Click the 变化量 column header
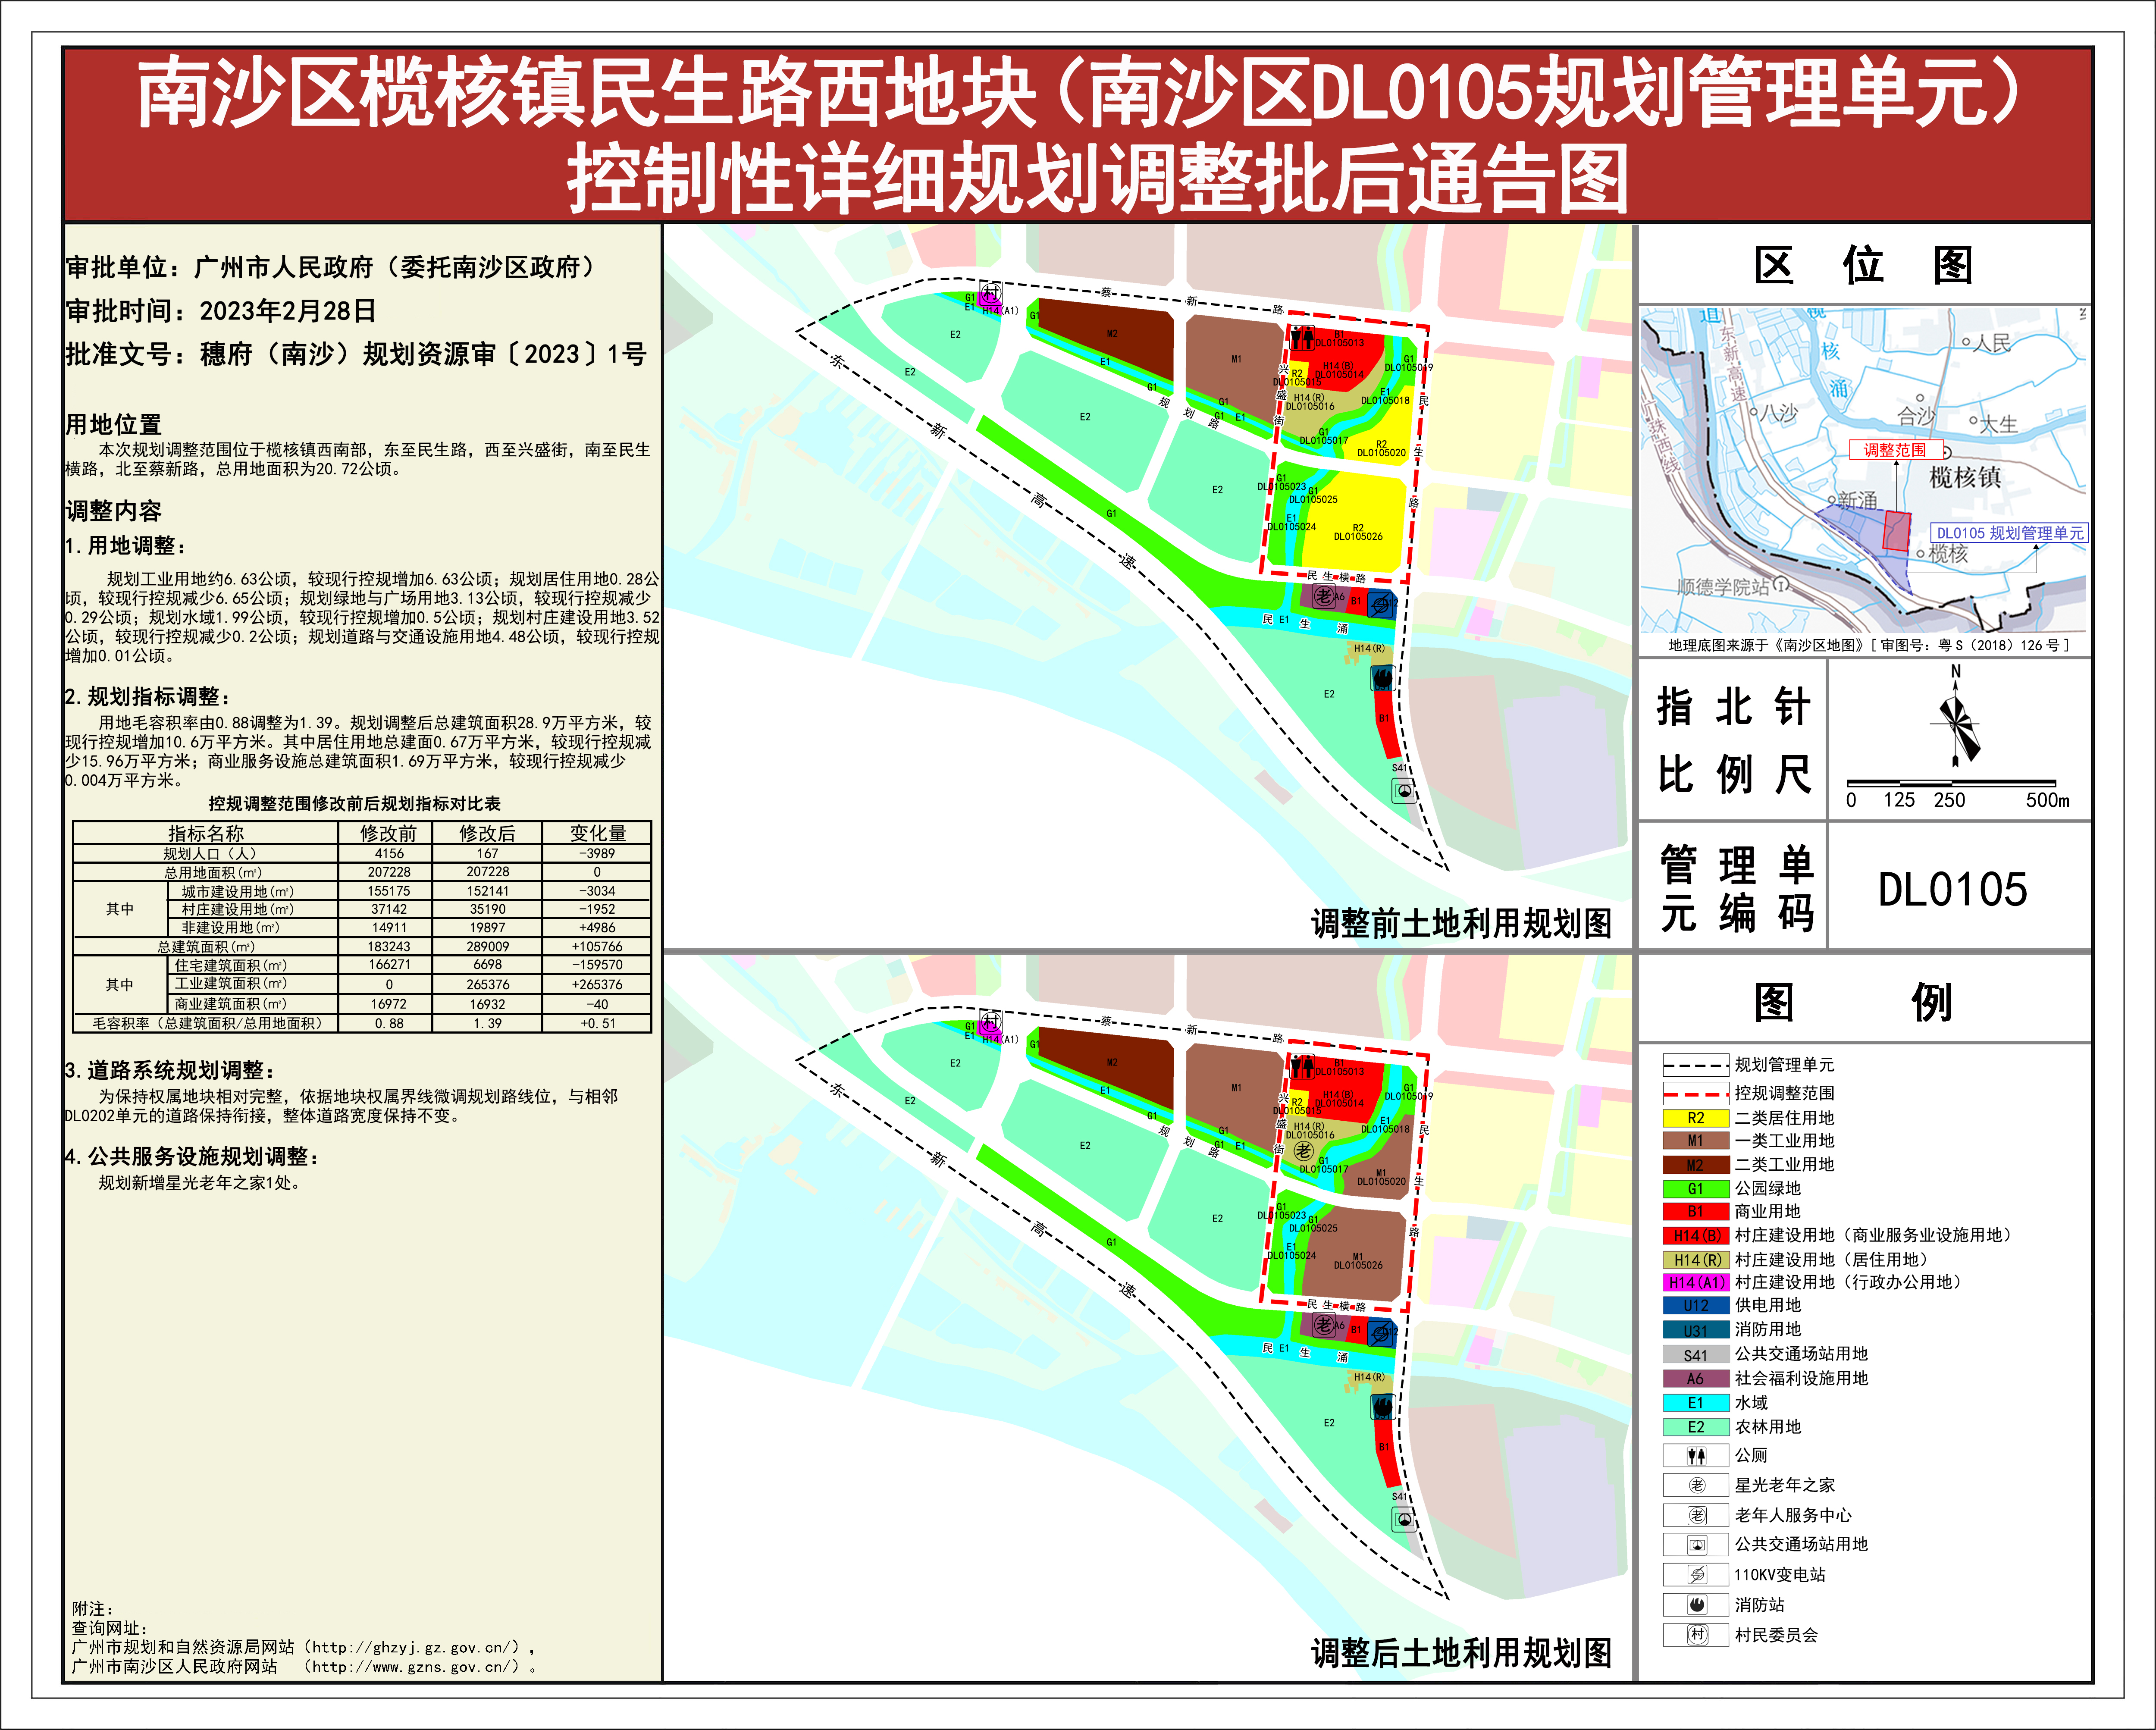Screen dimensions: 2156x1730 click(x=597, y=833)
